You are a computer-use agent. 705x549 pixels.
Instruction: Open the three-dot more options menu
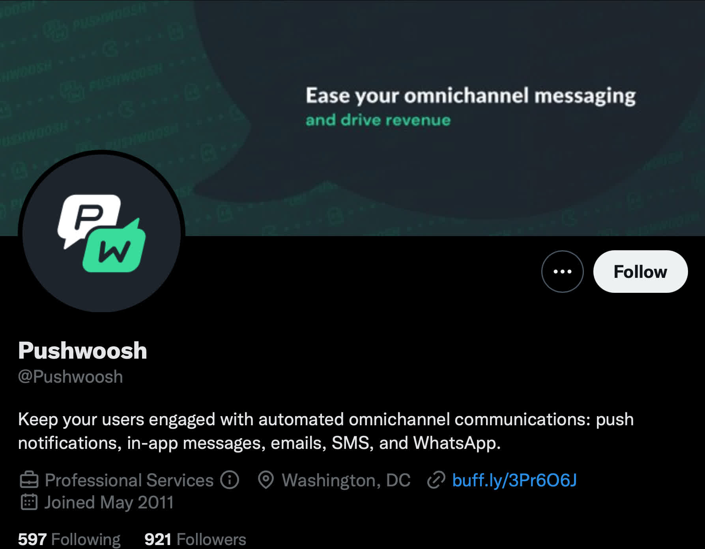coord(562,272)
